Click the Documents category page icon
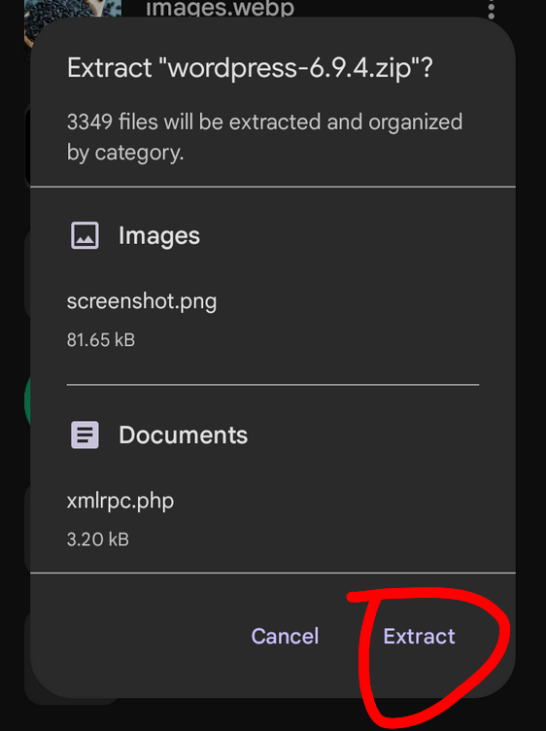This screenshot has width=546, height=731. point(85,435)
